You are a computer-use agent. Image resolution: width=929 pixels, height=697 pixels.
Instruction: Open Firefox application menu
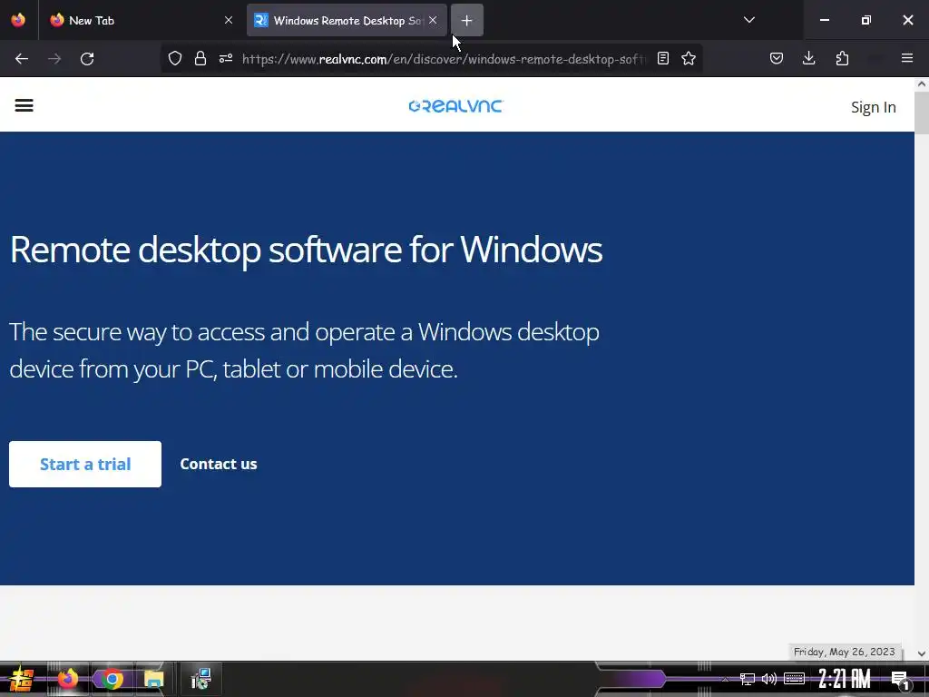coord(906,58)
